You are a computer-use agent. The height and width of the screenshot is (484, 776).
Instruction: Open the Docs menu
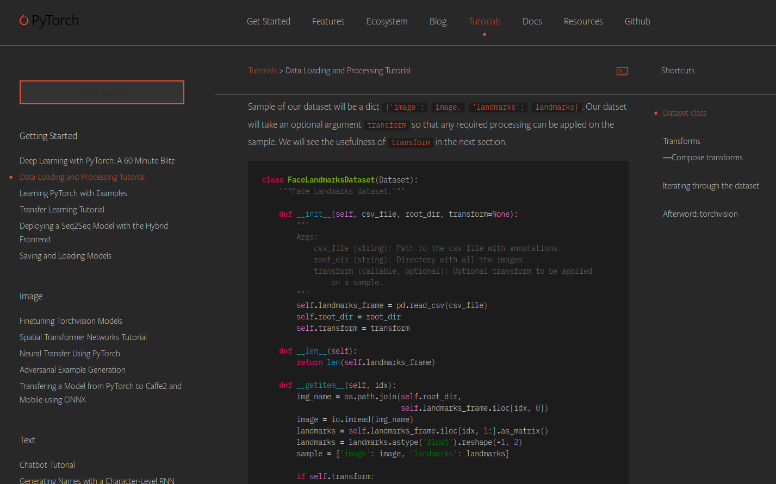pyautogui.click(x=532, y=21)
